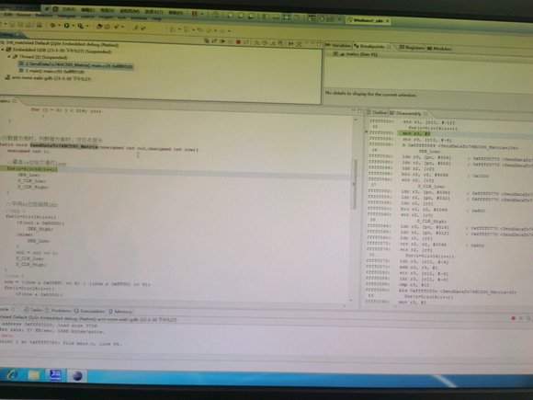Switch to the Registers tab

(x=412, y=48)
